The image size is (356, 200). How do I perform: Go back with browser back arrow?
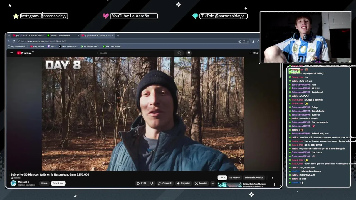click(9, 41)
